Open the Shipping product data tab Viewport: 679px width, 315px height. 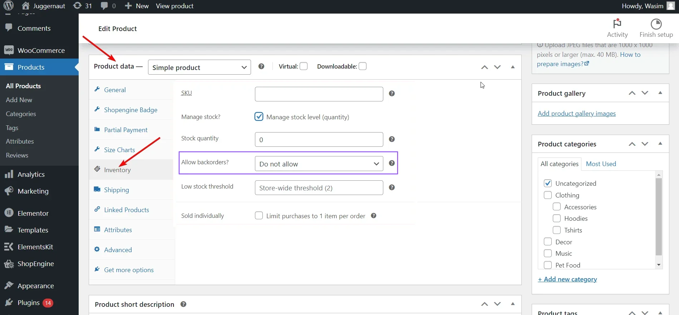tap(116, 190)
